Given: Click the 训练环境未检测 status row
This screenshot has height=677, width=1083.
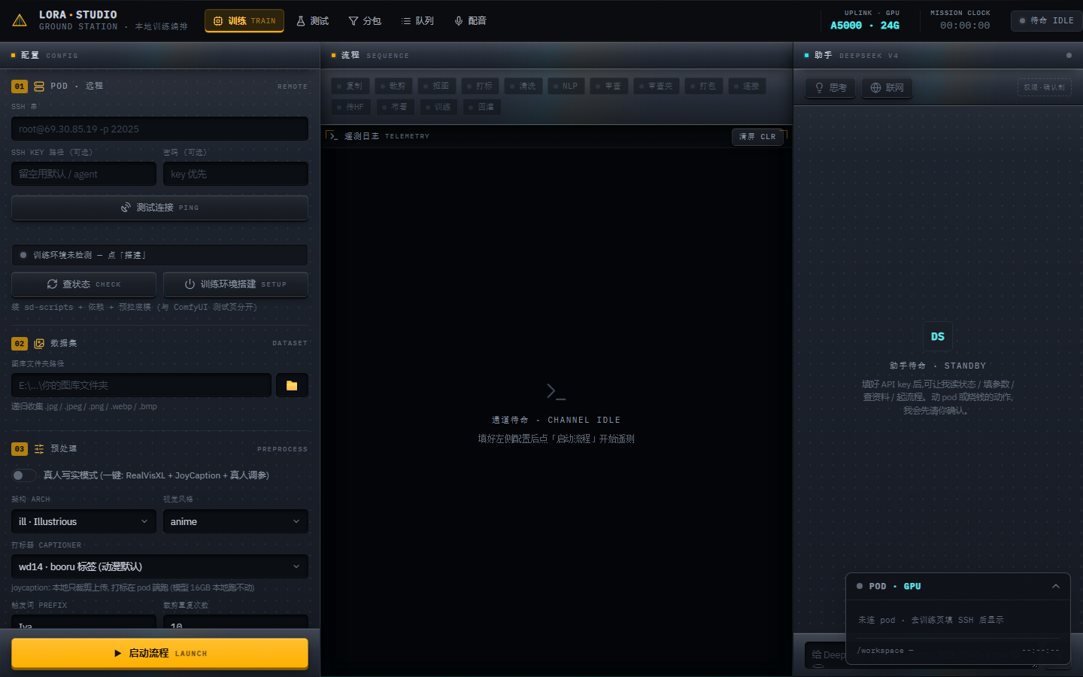Looking at the screenshot, I should click(x=159, y=255).
